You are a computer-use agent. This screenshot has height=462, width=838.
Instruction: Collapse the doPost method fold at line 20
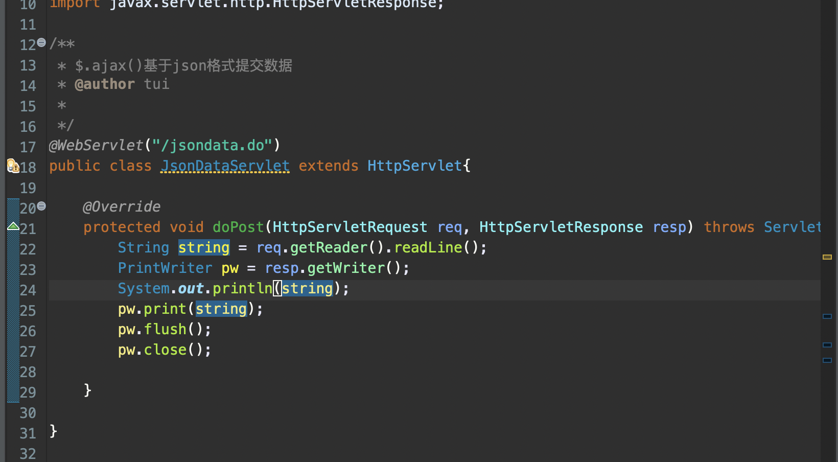tap(41, 206)
